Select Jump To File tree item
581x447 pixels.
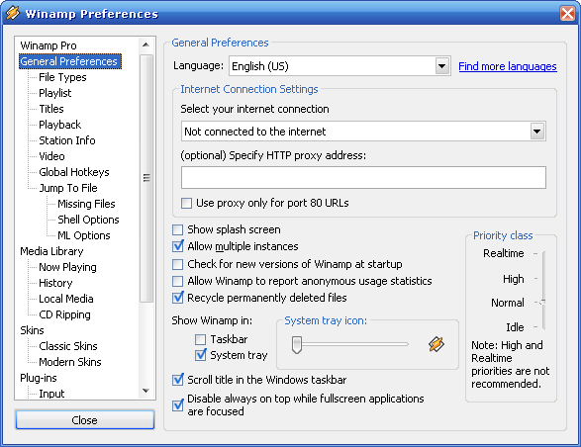pyautogui.click(x=68, y=188)
